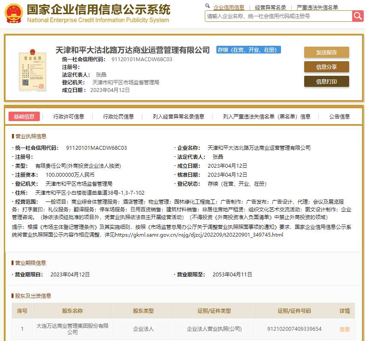Viewport: 365px width, 341px height.
Task: Click the 营业期限信息 section heading
Action: (30, 263)
